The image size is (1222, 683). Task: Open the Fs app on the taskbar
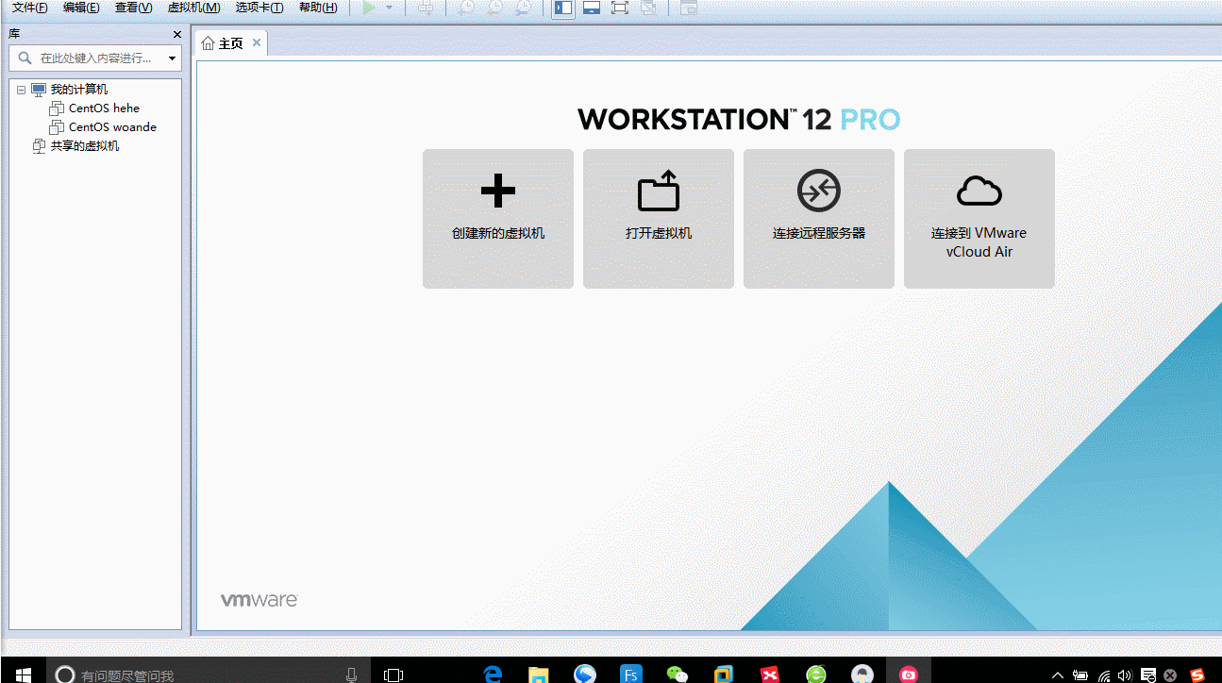(631, 674)
